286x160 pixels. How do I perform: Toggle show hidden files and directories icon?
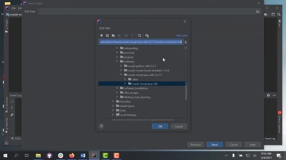147,36
